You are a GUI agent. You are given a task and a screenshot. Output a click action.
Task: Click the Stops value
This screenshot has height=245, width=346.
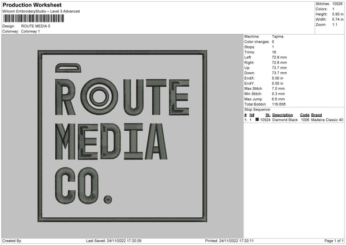pyautogui.click(x=273, y=47)
